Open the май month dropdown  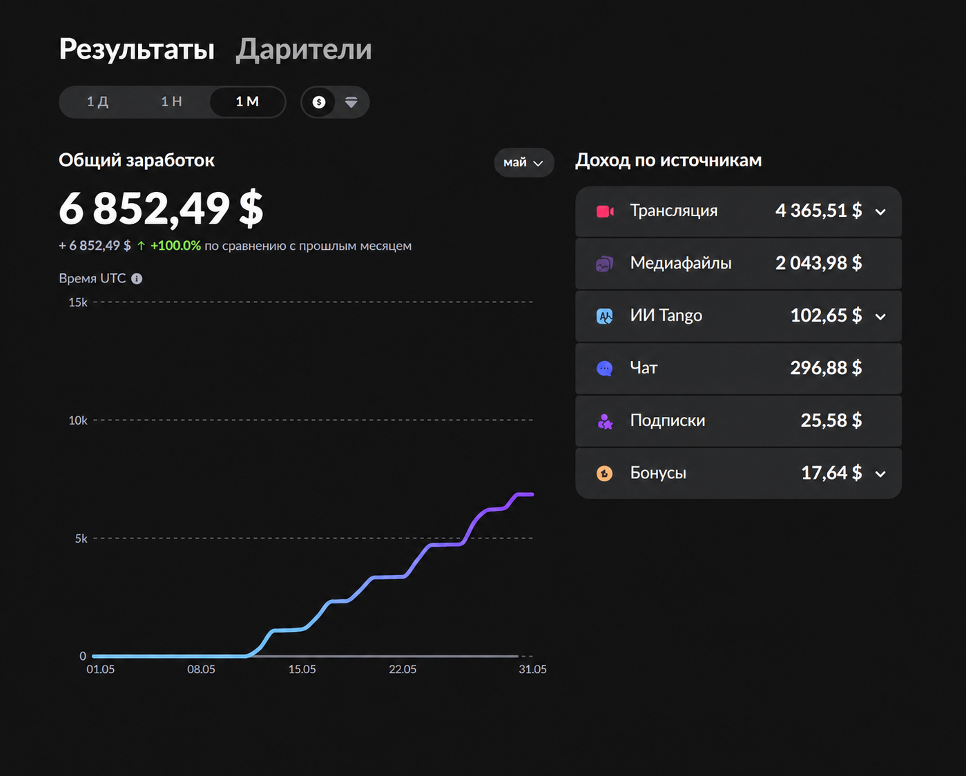pyautogui.click(x=524, y=163)
